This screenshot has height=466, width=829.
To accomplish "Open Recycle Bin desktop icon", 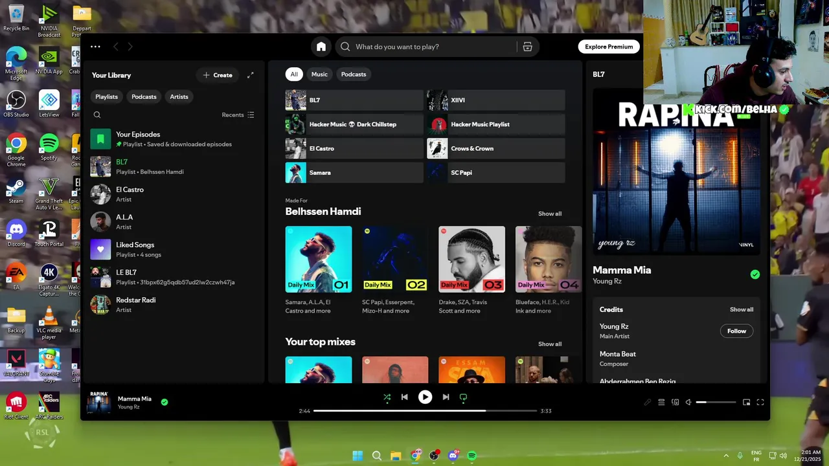I will click(16, 18).
